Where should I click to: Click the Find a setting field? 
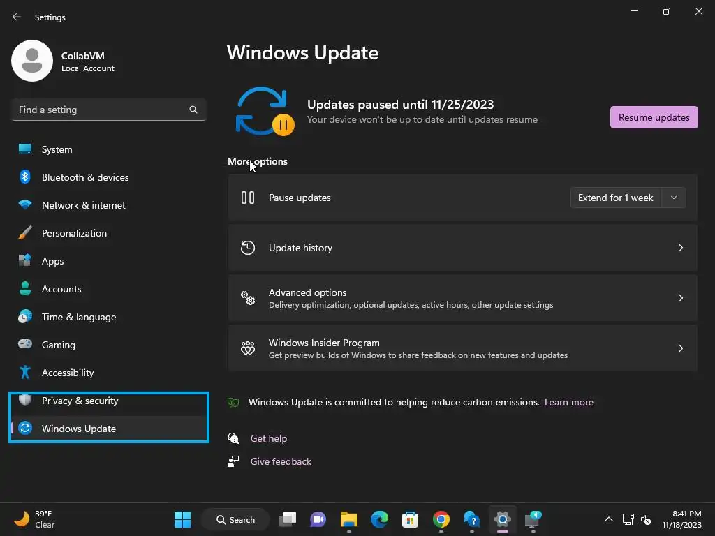(x=108, y=110)
